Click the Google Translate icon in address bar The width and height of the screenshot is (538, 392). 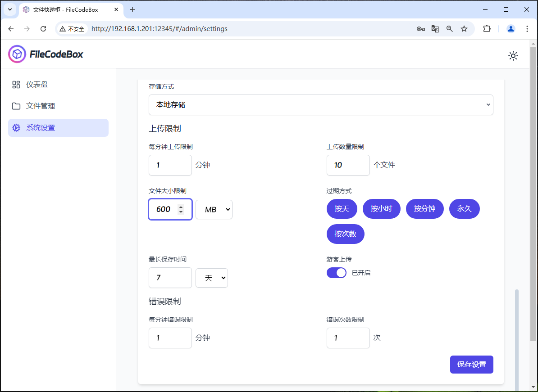point(435,28)
